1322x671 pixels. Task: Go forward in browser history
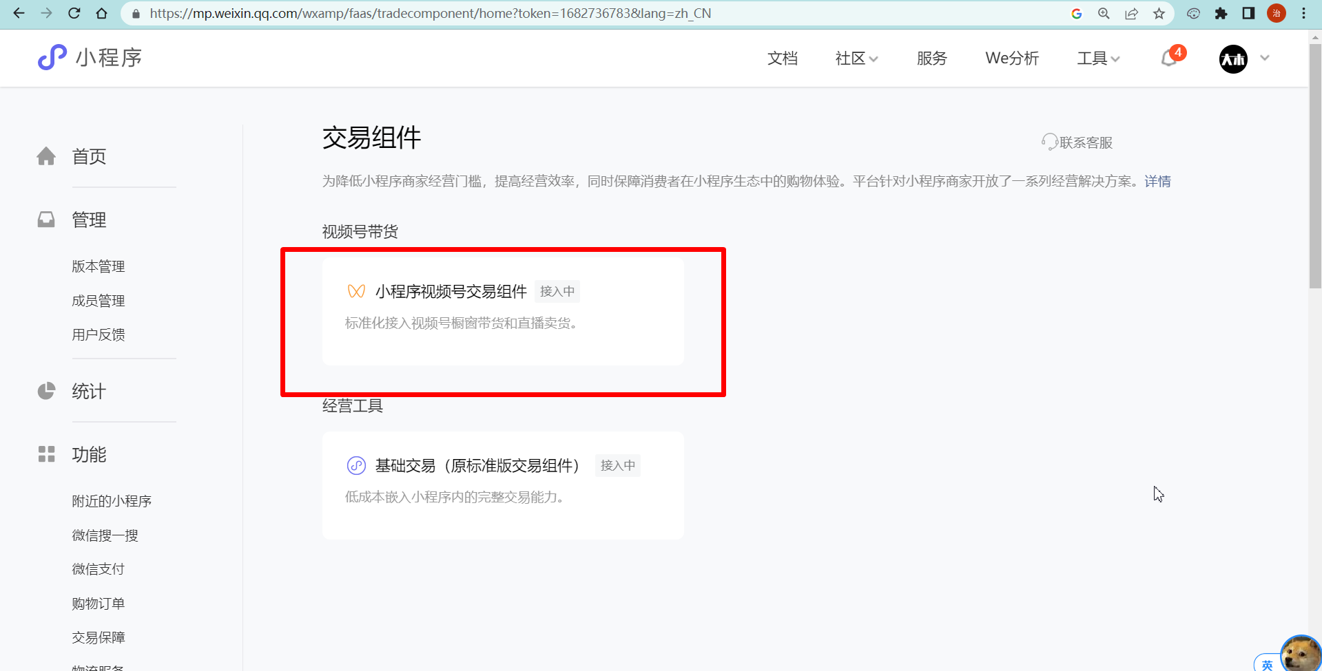point(47,13)
